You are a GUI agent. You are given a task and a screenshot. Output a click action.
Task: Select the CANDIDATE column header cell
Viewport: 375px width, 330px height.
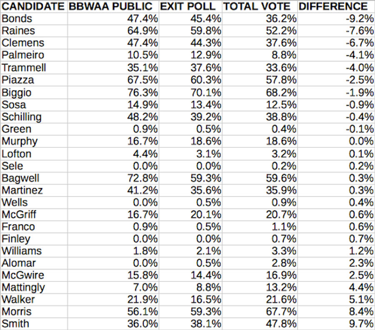coord(34,6)
